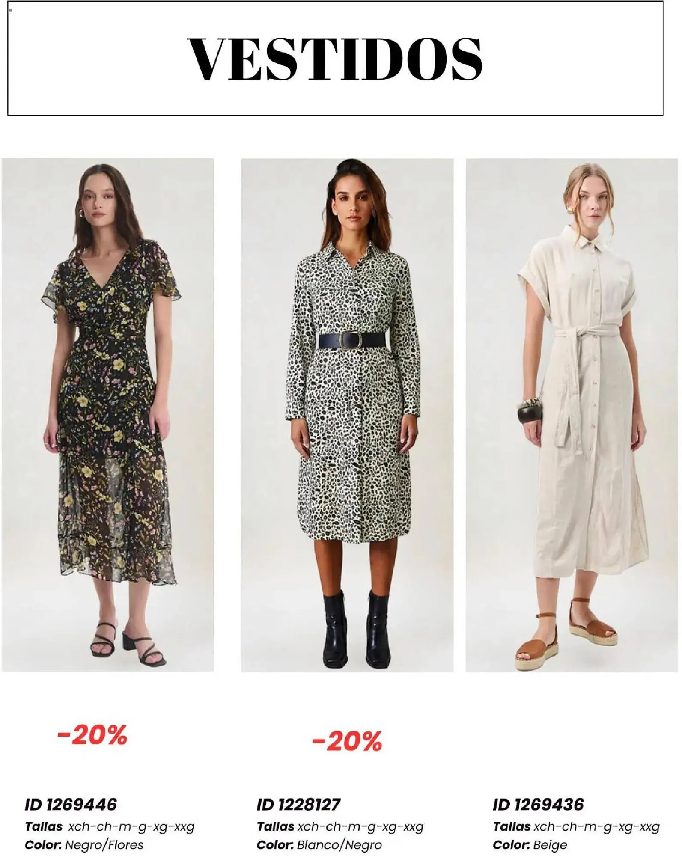Open the leopard print shirt dress photo
The width and height of the screenshot is (682, 856).
point(347,415)
